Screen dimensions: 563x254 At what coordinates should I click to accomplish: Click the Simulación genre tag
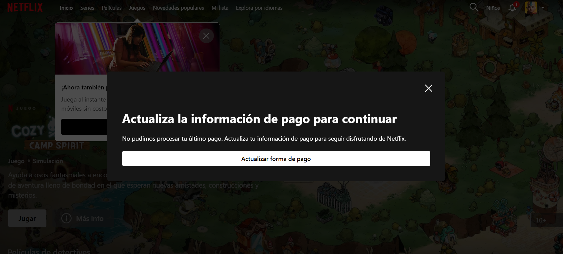(x=48, y=161)
